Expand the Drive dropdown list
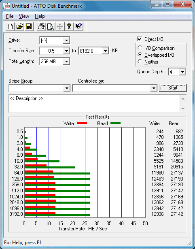Viewport: 195px width, 249px height. (66, 40)
